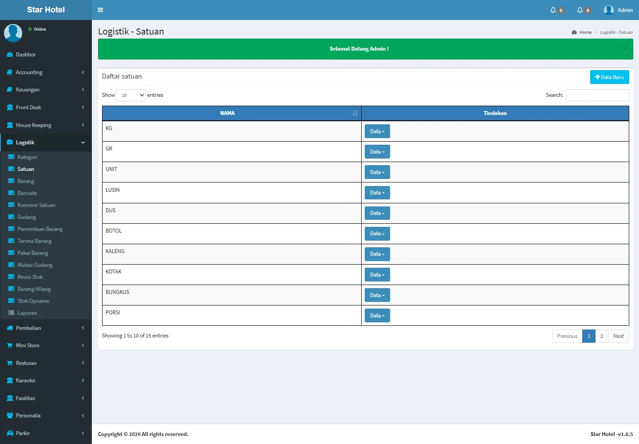639x444 pixels.
Task: Click the Home breadcrumb icon
Action: coord(574,32)
